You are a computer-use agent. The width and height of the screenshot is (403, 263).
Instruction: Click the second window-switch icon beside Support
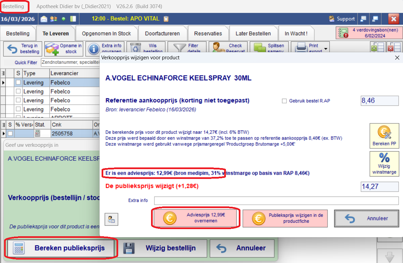click(x=375, y=19)
